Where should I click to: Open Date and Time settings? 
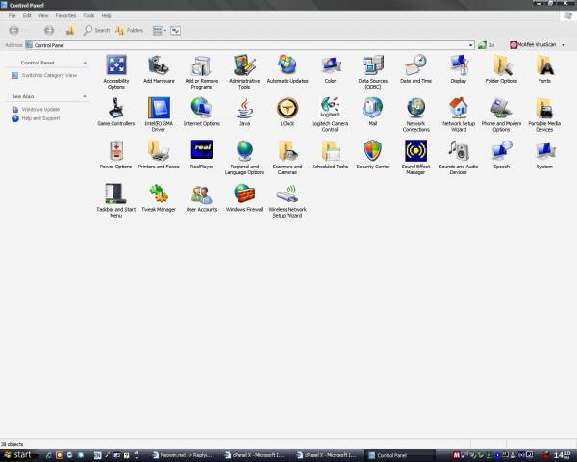point(415,69)
